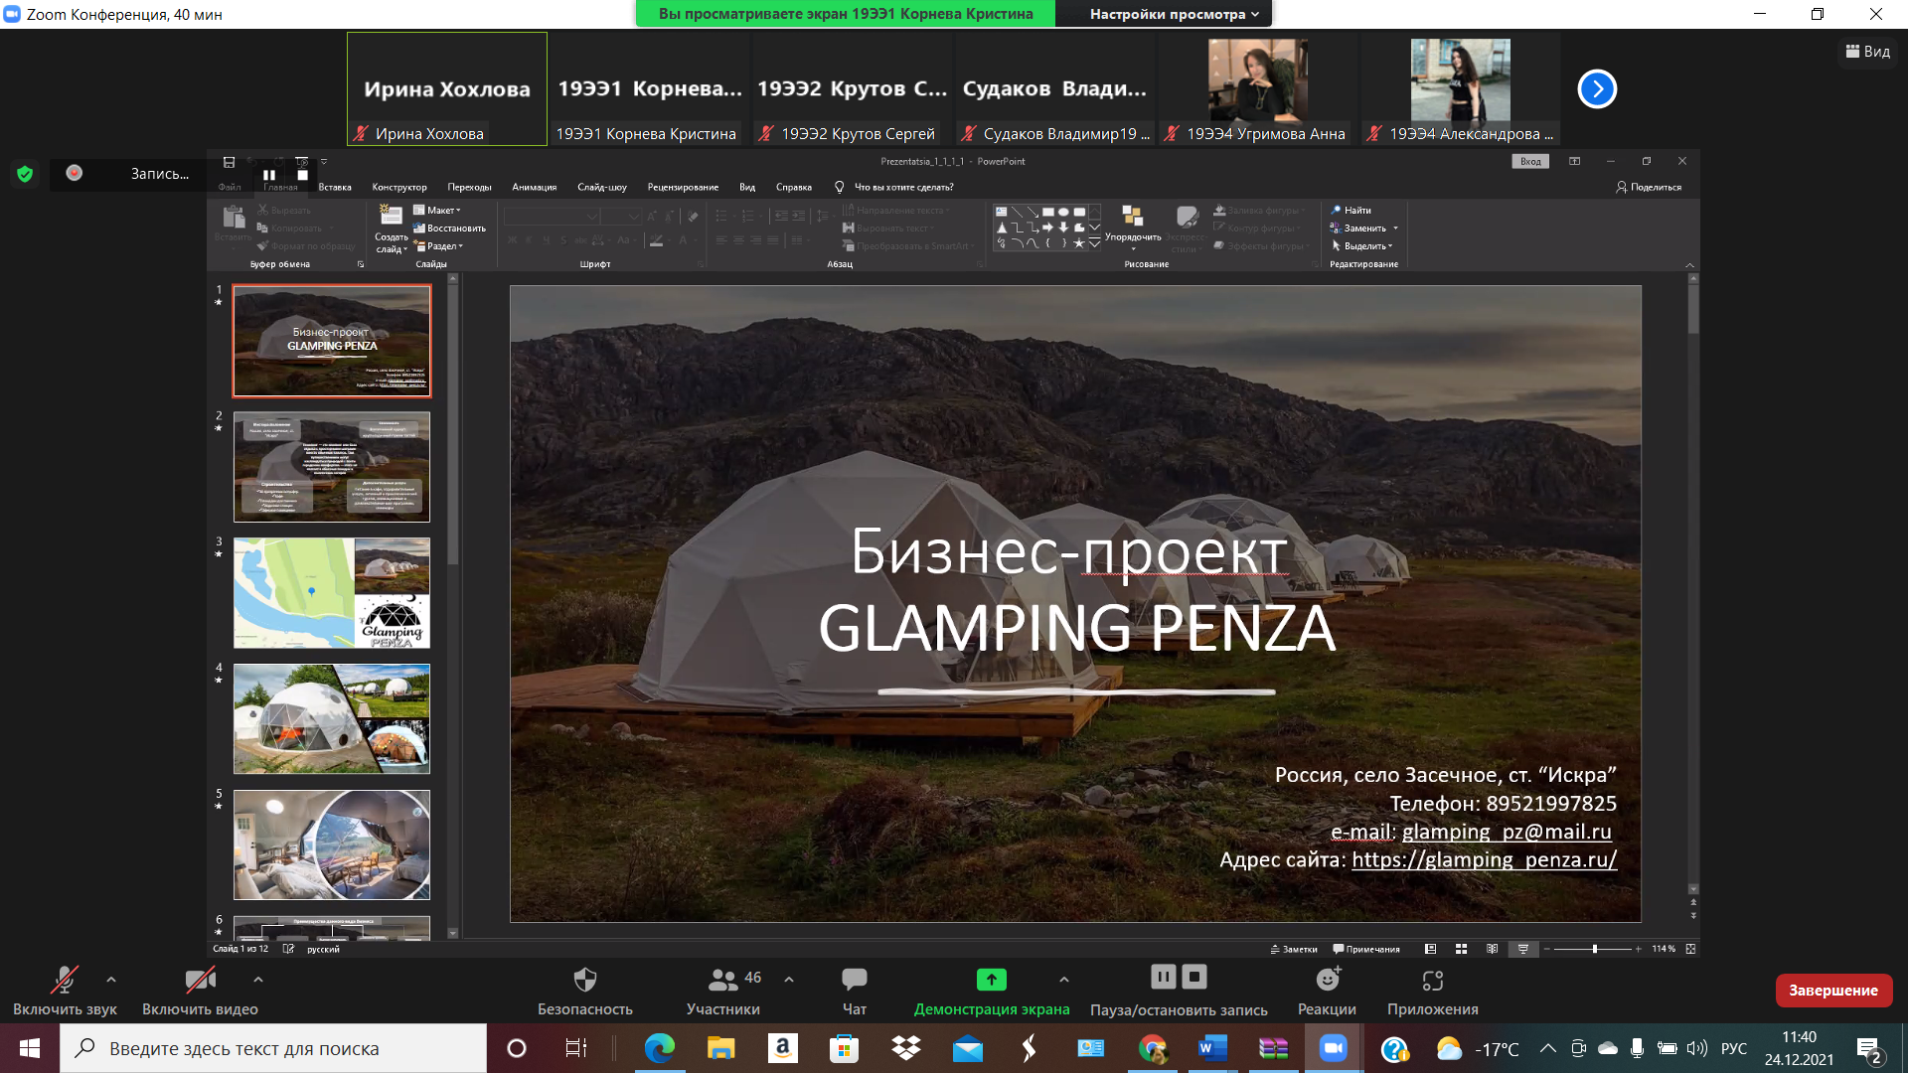Viewport: 1908px width, 1073px height.
Task: Start Демонстрация экрана screen share
Action: 992,992
